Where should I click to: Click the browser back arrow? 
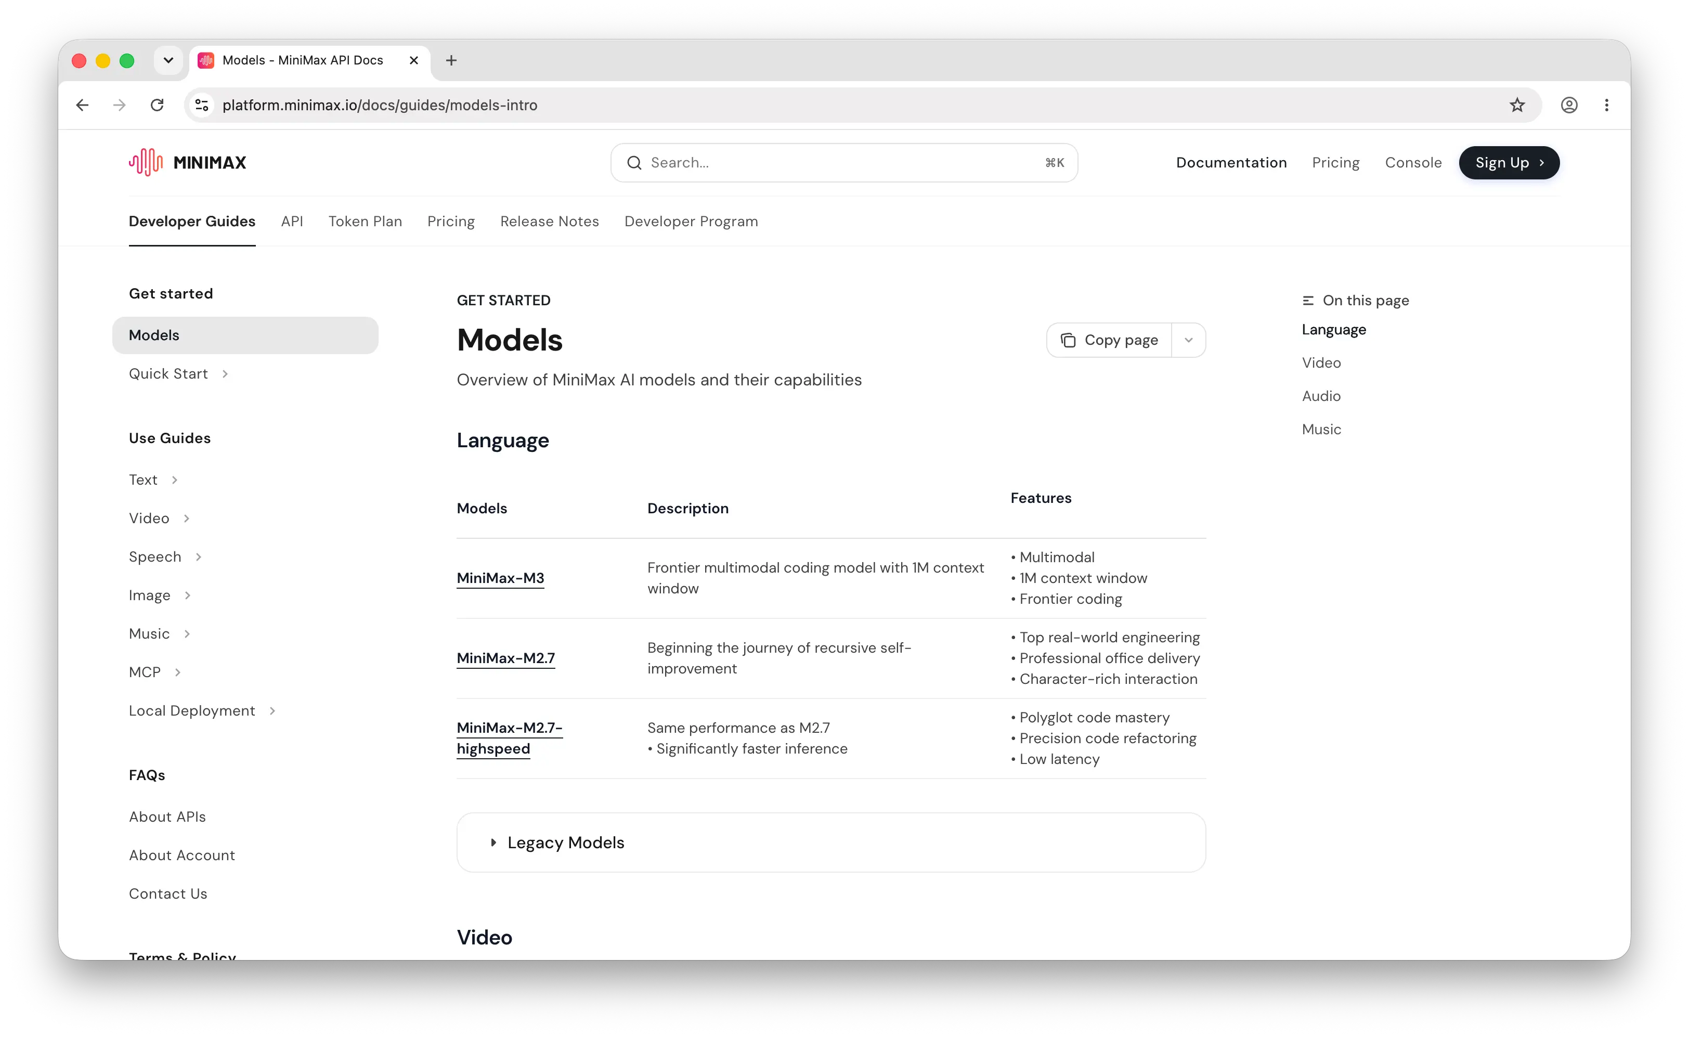tap(82, 105)
